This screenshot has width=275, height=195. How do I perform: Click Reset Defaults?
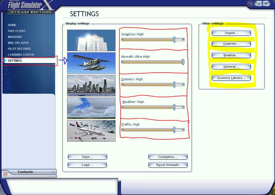[x=168, y=165]
